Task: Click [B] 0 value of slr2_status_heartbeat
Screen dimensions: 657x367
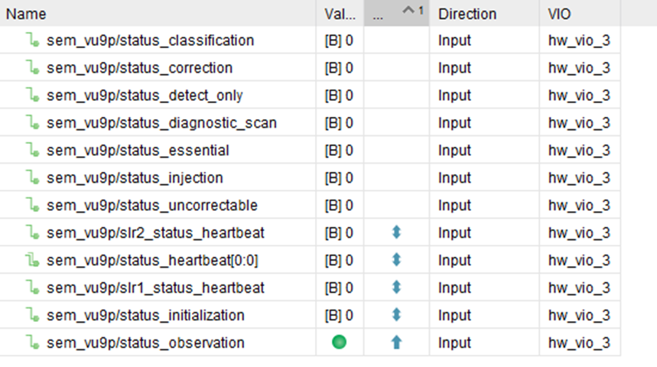Action: pos(339,233)
